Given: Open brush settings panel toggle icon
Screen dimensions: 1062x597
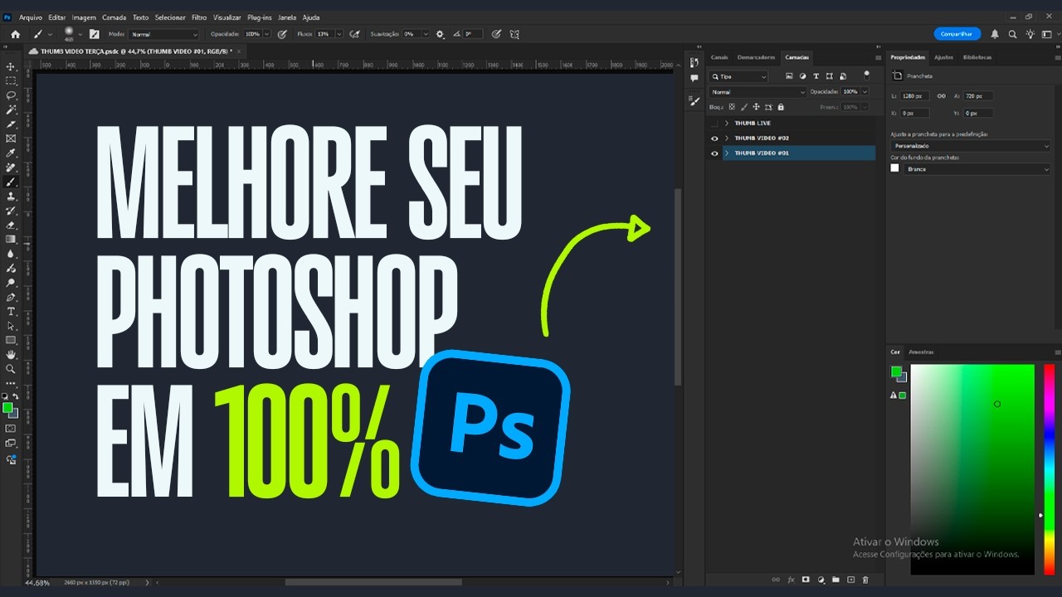Looking at the screenshot, I should point(95,34).
